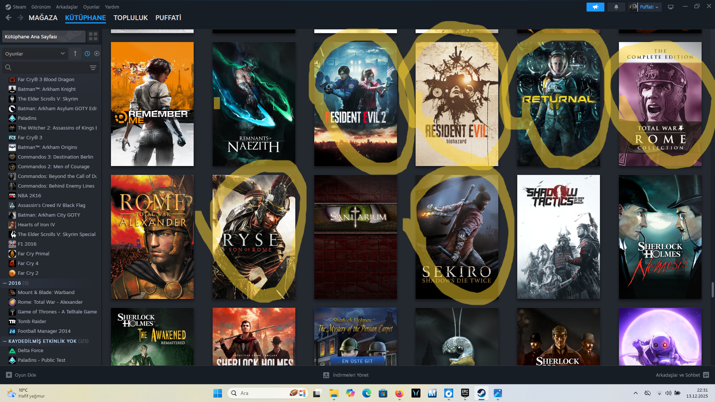The height and width of the screenshot is (402, 715).
Task: Open the Sekiro Shadows Die Twice cover
Action: click(x=457, y=237)
